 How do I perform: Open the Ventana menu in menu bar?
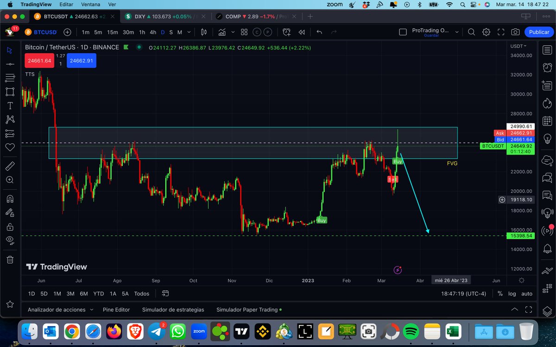[90, 4]
